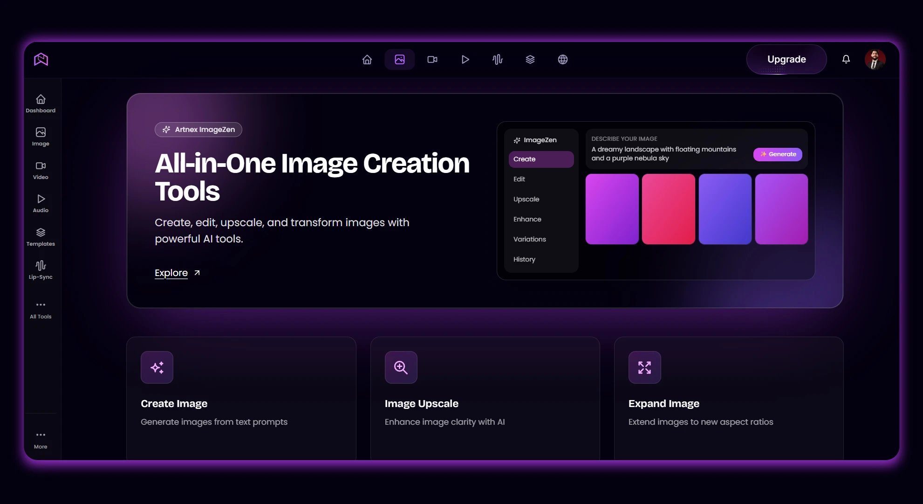Click the ImageZen header in the preview panel

click(535, 140)
